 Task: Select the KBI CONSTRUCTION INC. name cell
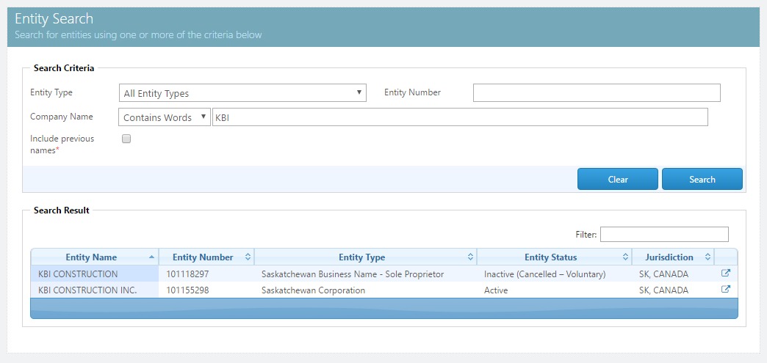[95, 290]
